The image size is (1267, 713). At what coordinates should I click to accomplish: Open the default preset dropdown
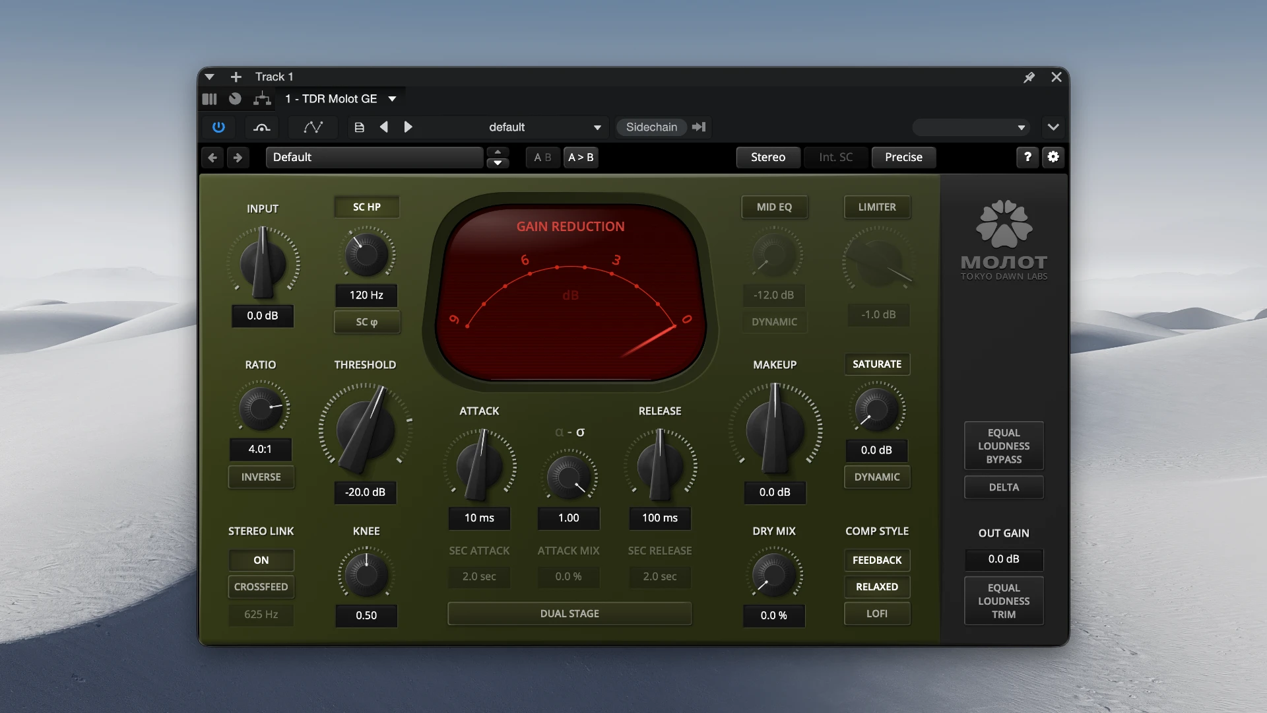coord(544,127)
